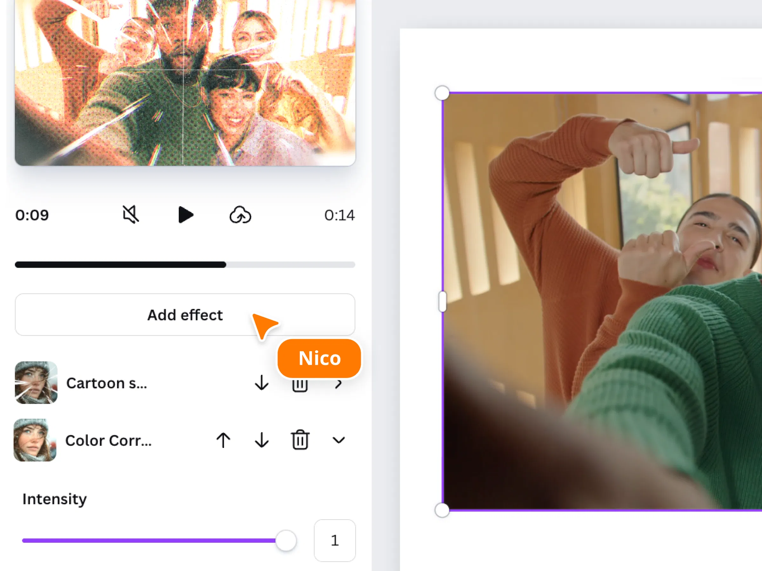The height and width of the screenshot is (571, 762).
Task: Click the Add effect button
Action: tap(185, 315)
